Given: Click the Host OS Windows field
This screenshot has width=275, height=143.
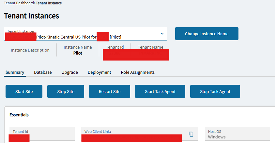Looking at the screenshot, I should (237, 134).
